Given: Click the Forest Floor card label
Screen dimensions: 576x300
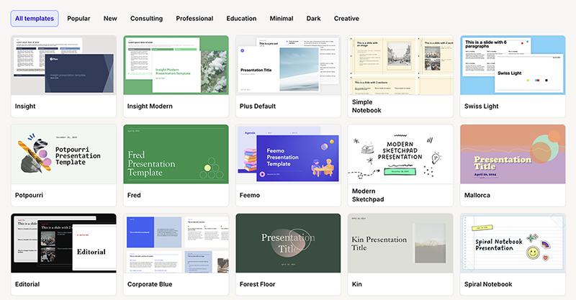Looking at the screenshot, I should [x=258, y=284].
